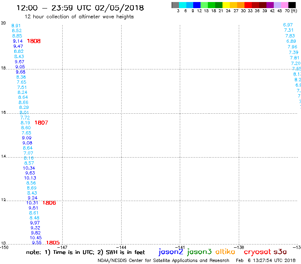Image resolution: width=301 pixels, height=264 pixels.
Task: Select the right-track value 7.83
Action: click(290, 36)
